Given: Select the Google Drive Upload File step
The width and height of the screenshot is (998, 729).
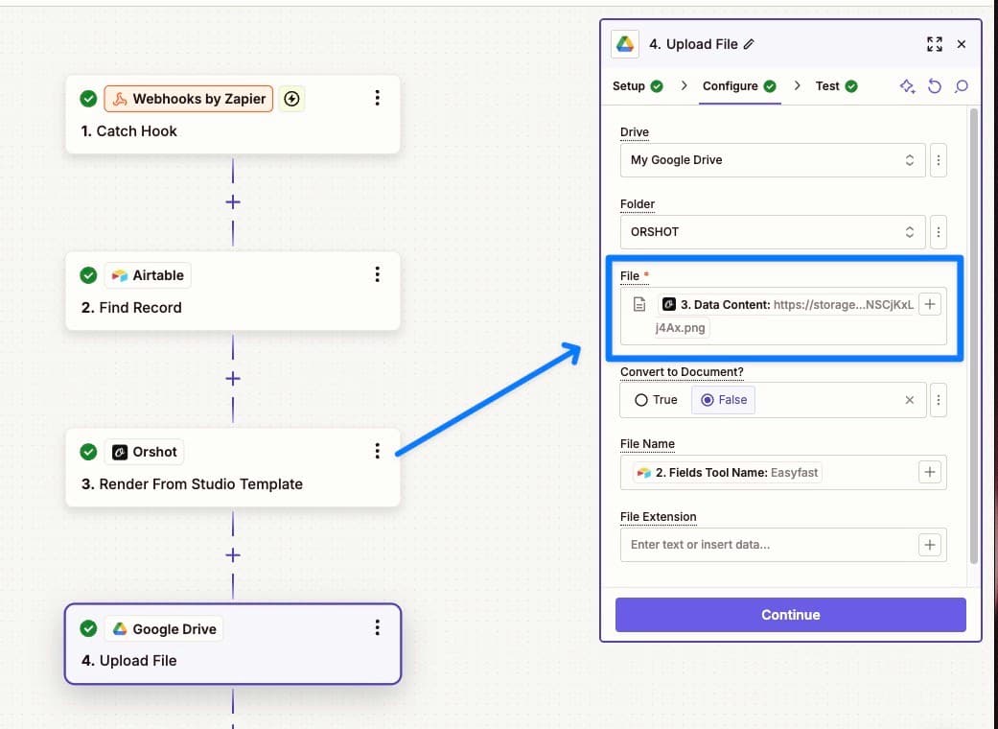Looking at the screenshot, I should click(x=233, y=644).
